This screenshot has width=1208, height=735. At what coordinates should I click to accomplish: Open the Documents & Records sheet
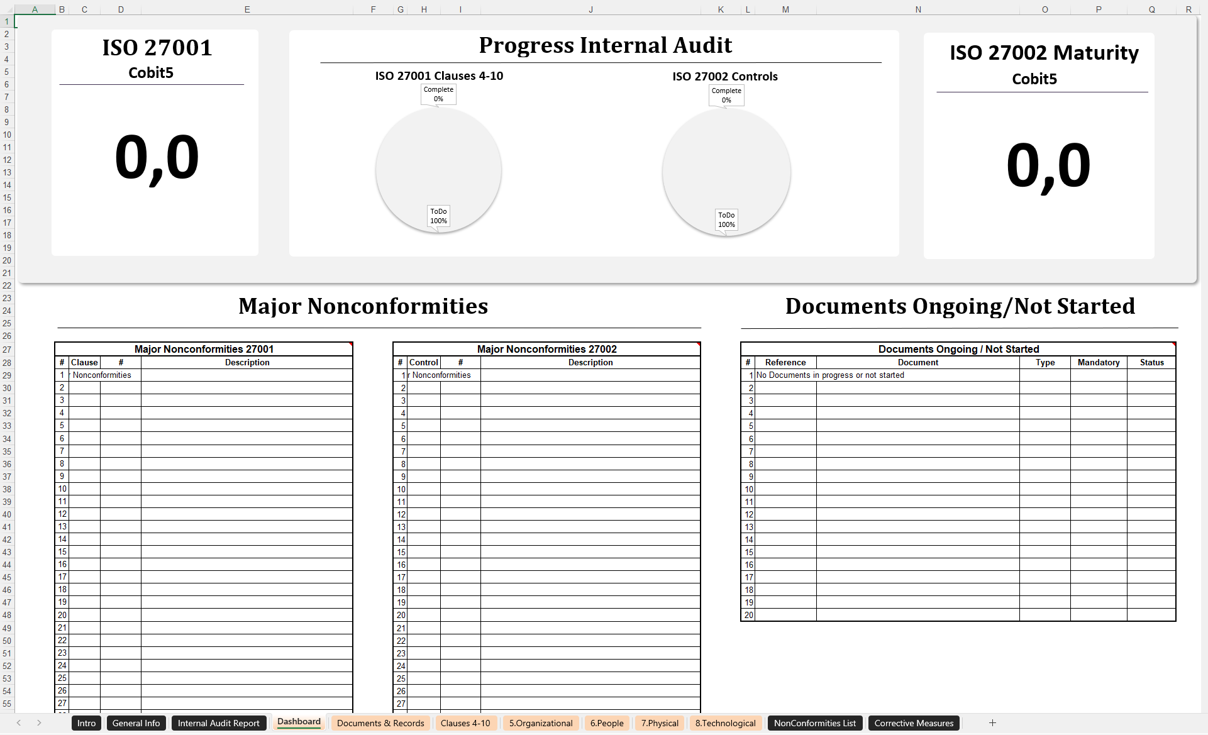point(380,723)
